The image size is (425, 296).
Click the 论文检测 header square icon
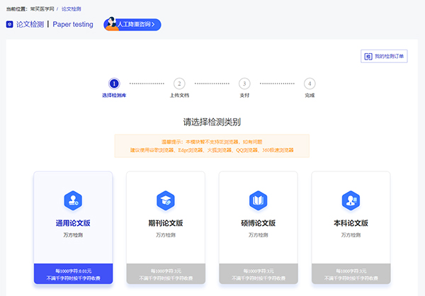coord(9,24)
